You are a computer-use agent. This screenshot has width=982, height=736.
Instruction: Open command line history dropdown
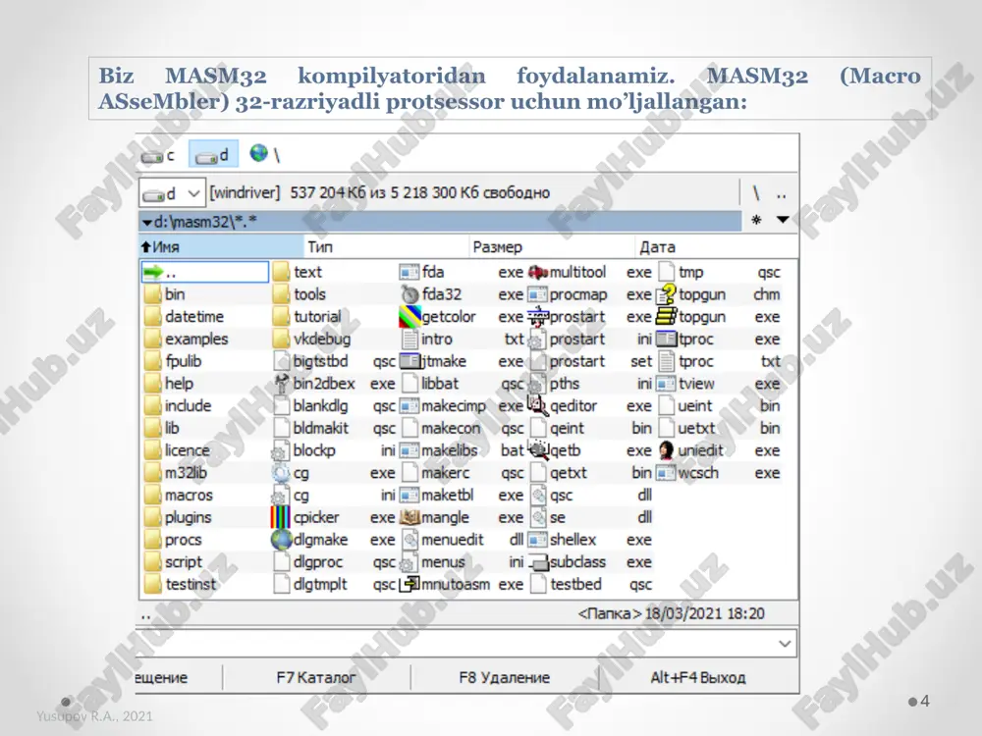point(785,644)
